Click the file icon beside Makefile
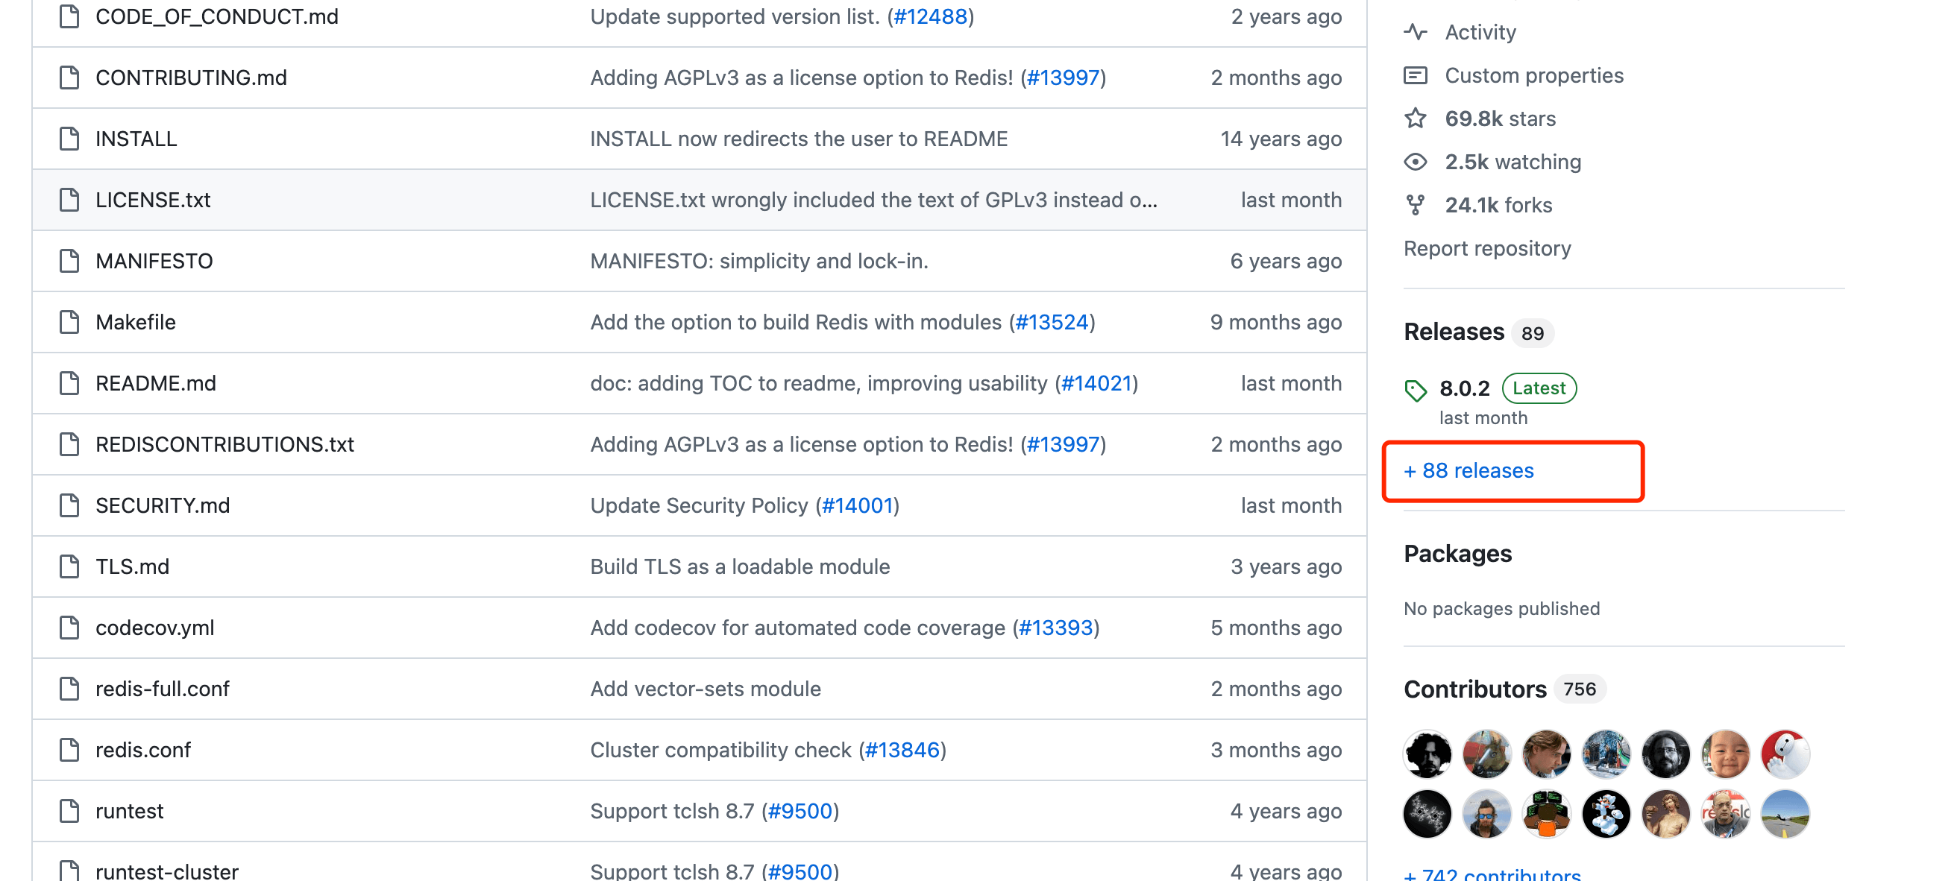This screenshot has width=1957, height=881. coord(69,322)
